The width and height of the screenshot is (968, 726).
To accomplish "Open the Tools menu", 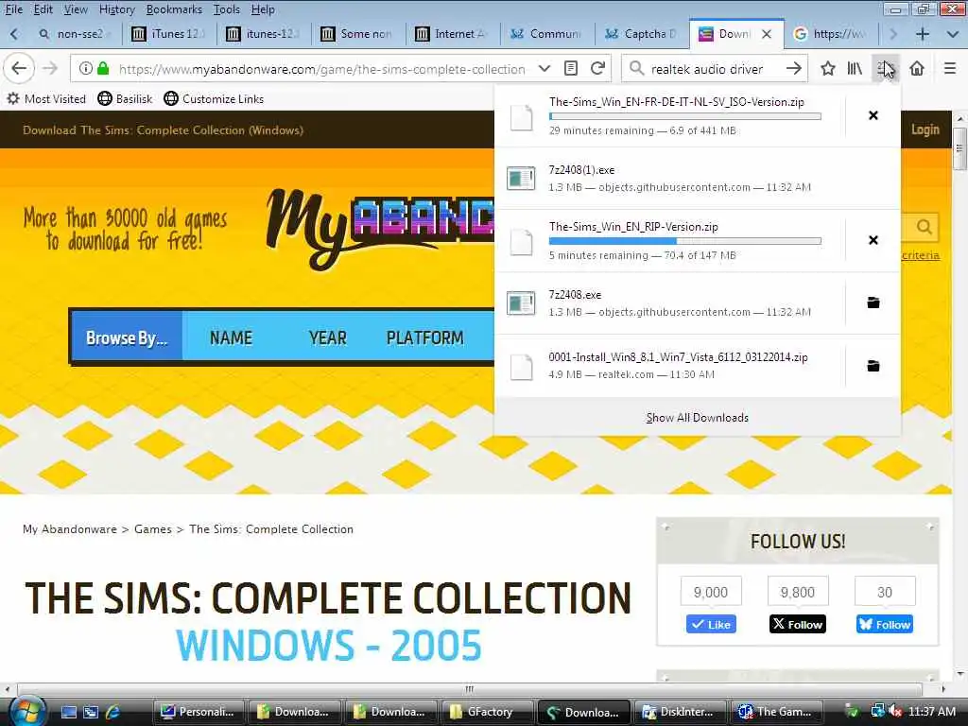I will 226,9.
